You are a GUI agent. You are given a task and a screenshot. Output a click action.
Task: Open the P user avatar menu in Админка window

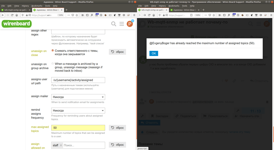pyautogui.click(x=130, y=24)
